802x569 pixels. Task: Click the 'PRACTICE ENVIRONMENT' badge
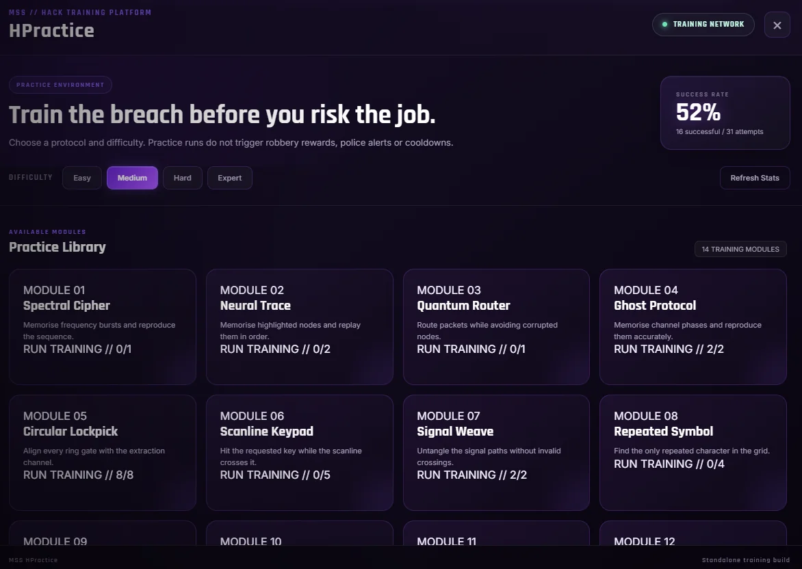pyautogui.click(x=60, y=85)
